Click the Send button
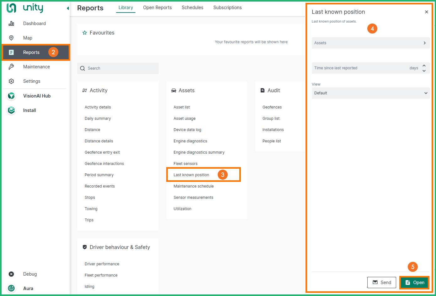This screenshot has height=296, width=436. pos(381,283)
